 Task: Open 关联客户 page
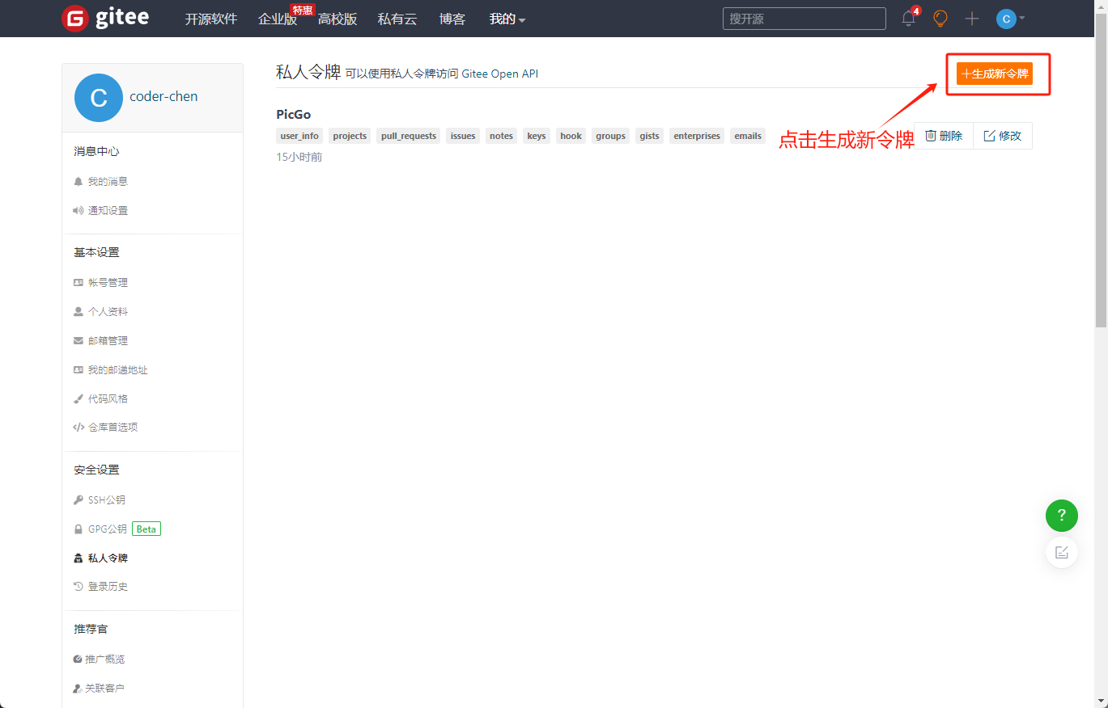105,689
